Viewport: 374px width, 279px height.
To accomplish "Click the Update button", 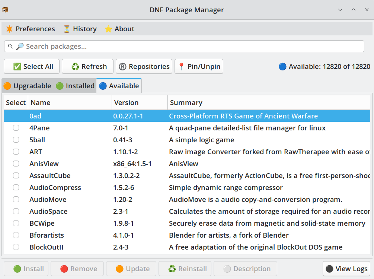I will [x=131, y=269].
